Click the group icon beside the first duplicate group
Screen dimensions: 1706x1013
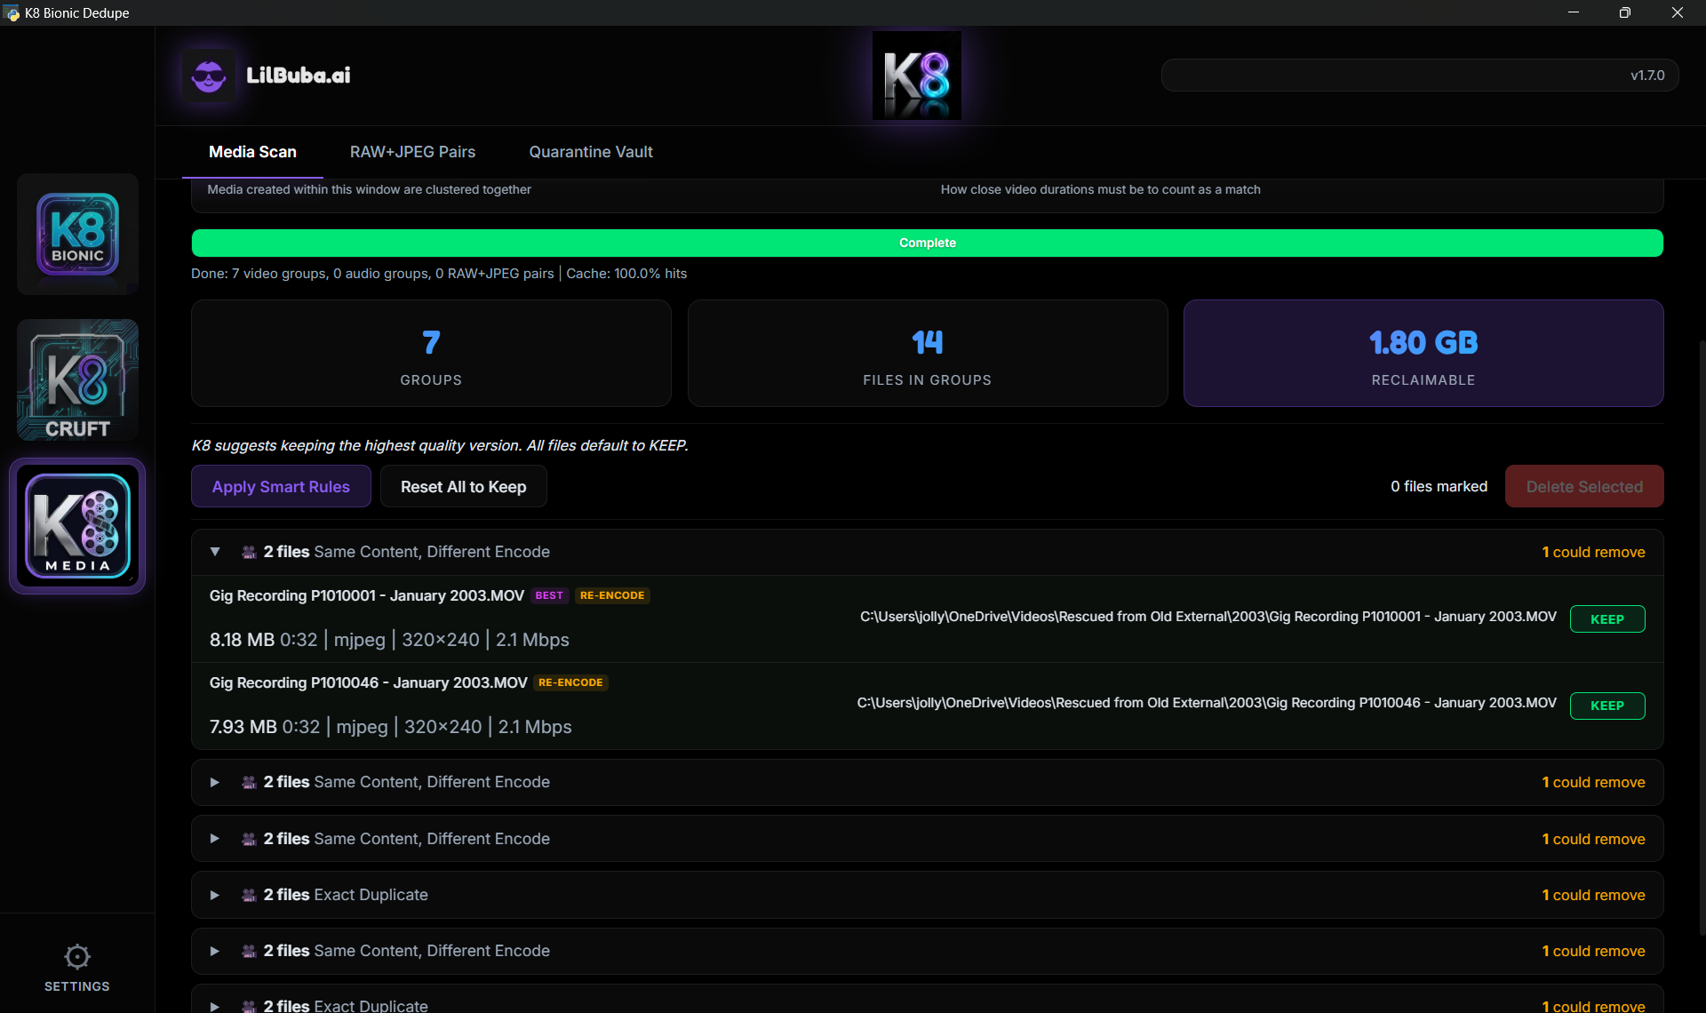click(x=249, y=552)
